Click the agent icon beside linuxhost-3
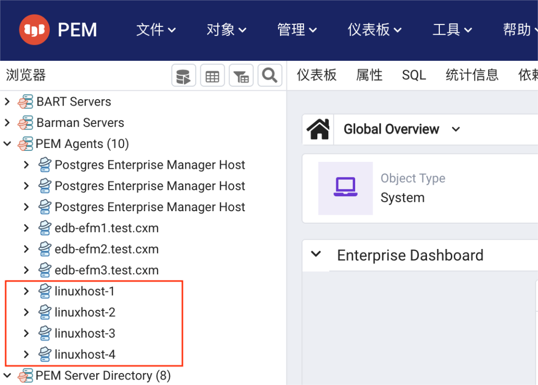Viewport: 538px width, 385px height. pos(45,334)
